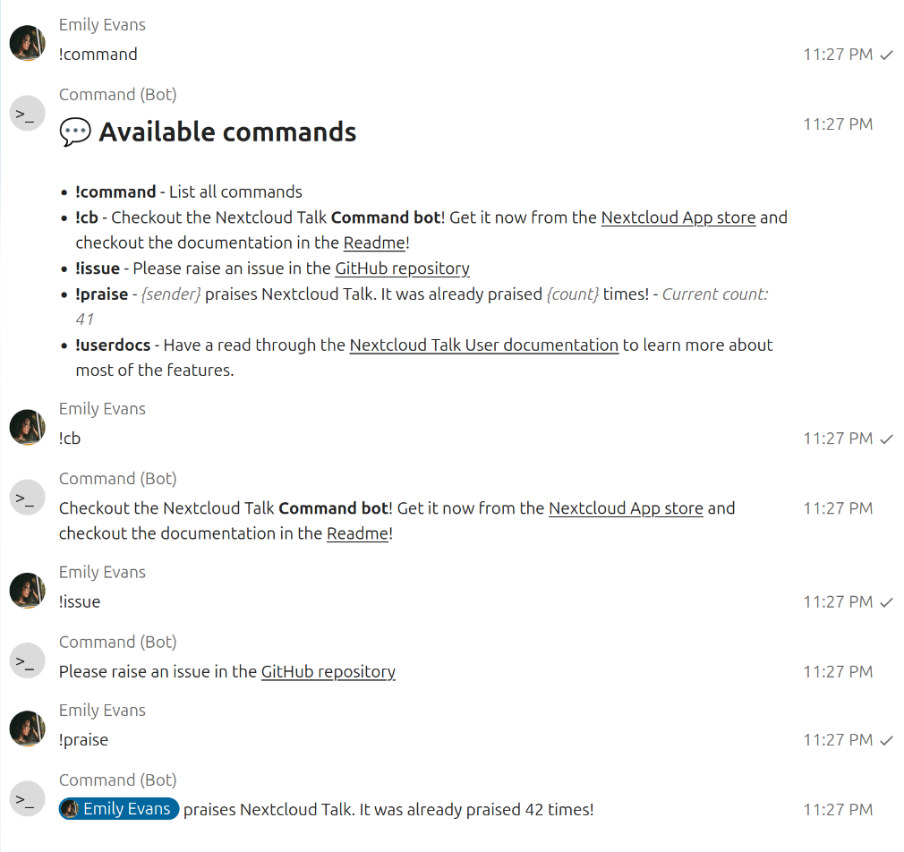Click the bot terminal icon on the praise response
904x852 pixels.
click(x=27, y=797)
